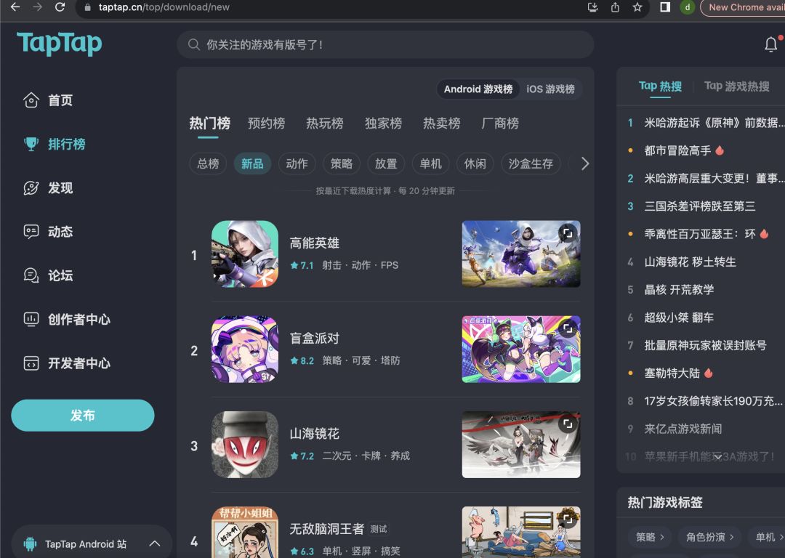Image resolution: width=785 pixels, height=558 pixels.
Task: Bookmark this page with the star
Action: pyautogui.click(x=637, y=7)
